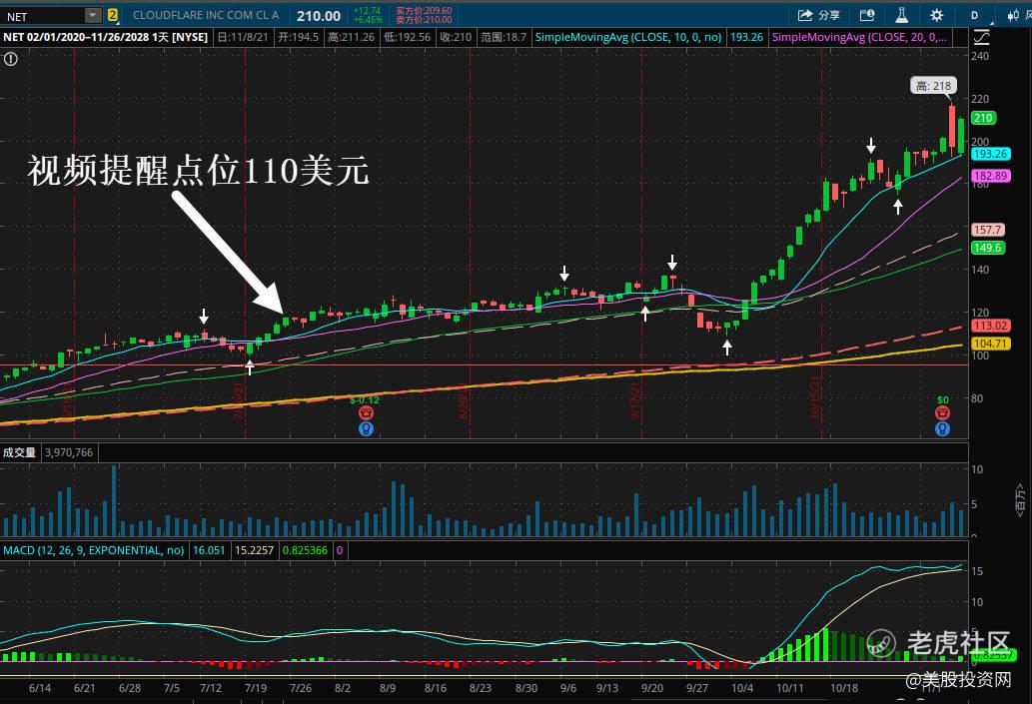Click the 百万 volume axis unit toggle

[x=1019, y=499]
